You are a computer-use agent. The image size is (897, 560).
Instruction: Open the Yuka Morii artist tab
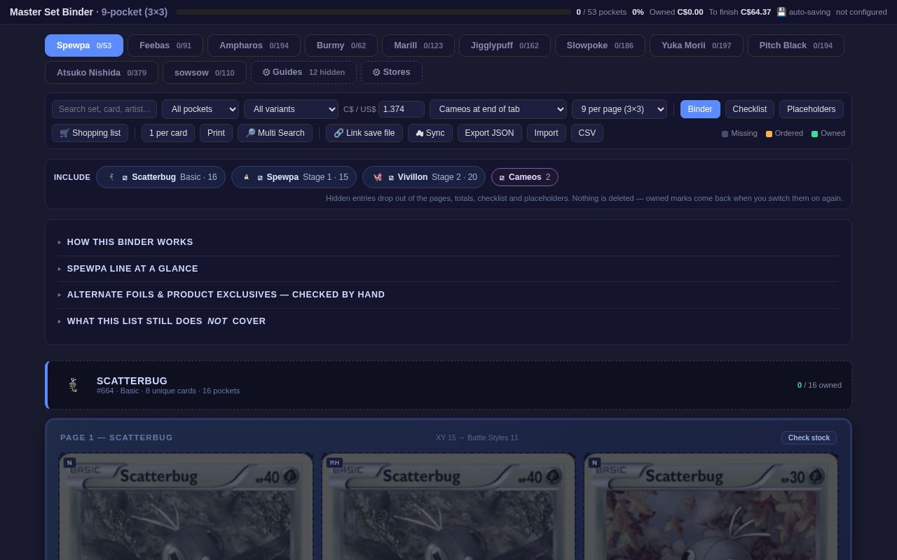tap(697, 45)
